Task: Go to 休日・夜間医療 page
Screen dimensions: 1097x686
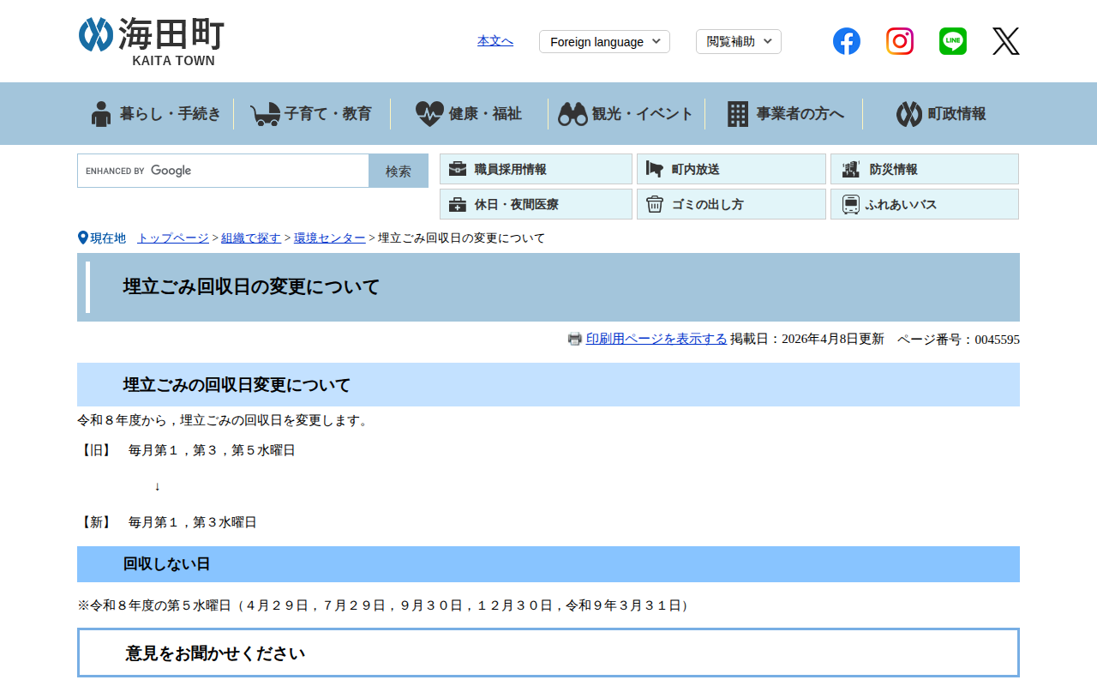Action: click(x=536, y=204)
